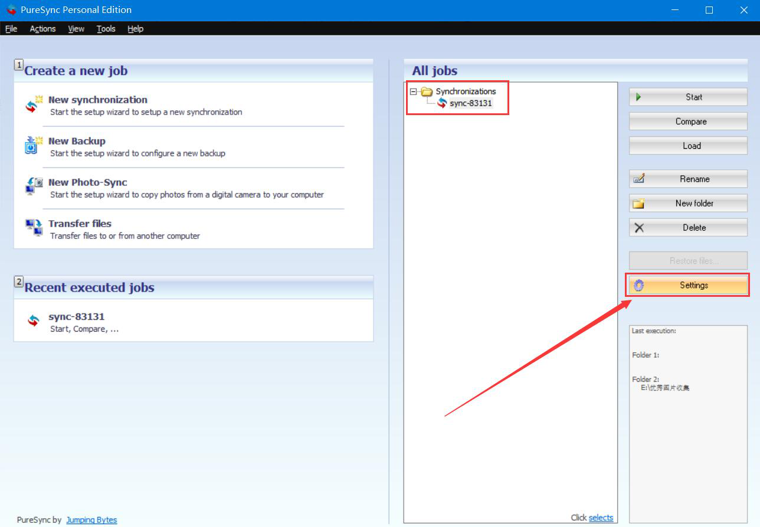Click the New Backup icon
The image size is (760, 527).
[x=34, y=146]
